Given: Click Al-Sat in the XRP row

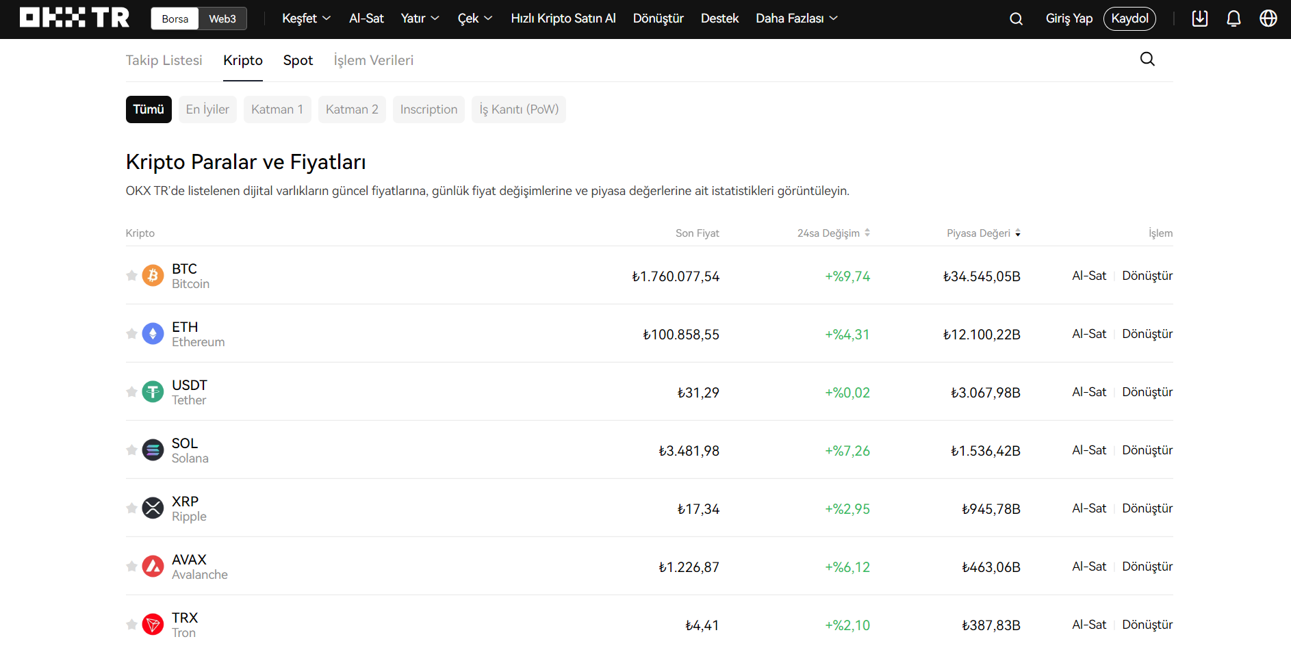Looking at the screenshot, I should tap(1088, 508).
